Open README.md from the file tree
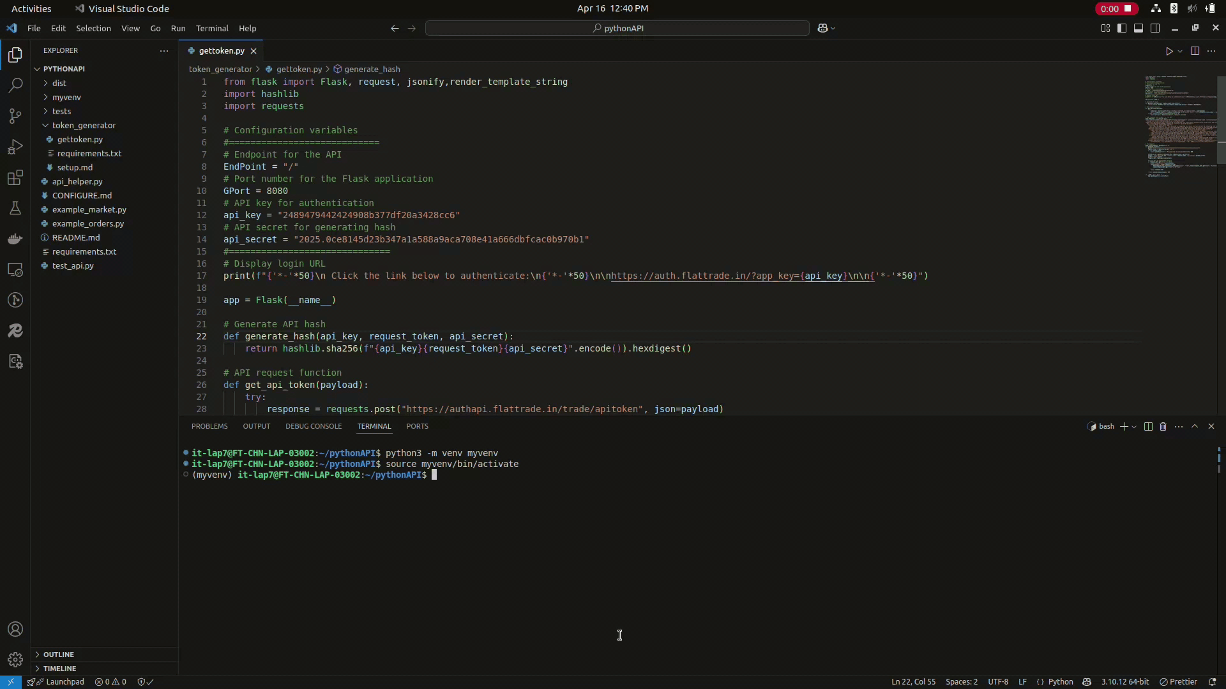 pyautogui.click(x=76, y=237)
